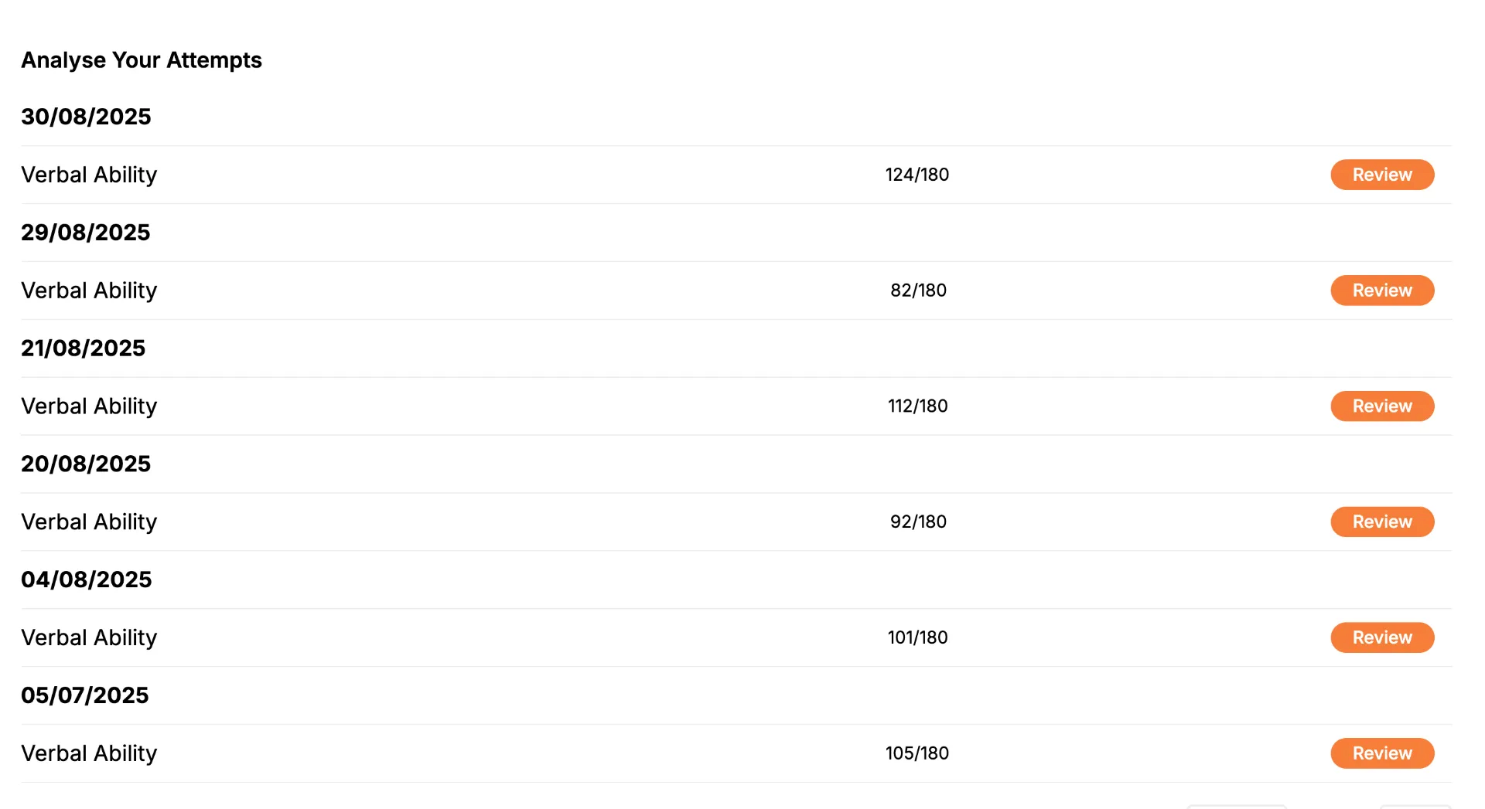Screen dimensions: 1485x809
Task: Select Verbal Ability label under 30/08/2025
Action: pyautogui.click(x=89, y=175)
